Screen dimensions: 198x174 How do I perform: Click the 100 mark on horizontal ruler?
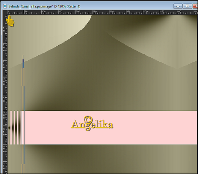[44, 12]
